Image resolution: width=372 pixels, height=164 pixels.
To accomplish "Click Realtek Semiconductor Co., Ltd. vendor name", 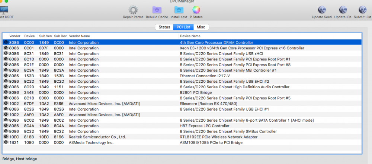I will coord(97,137).
